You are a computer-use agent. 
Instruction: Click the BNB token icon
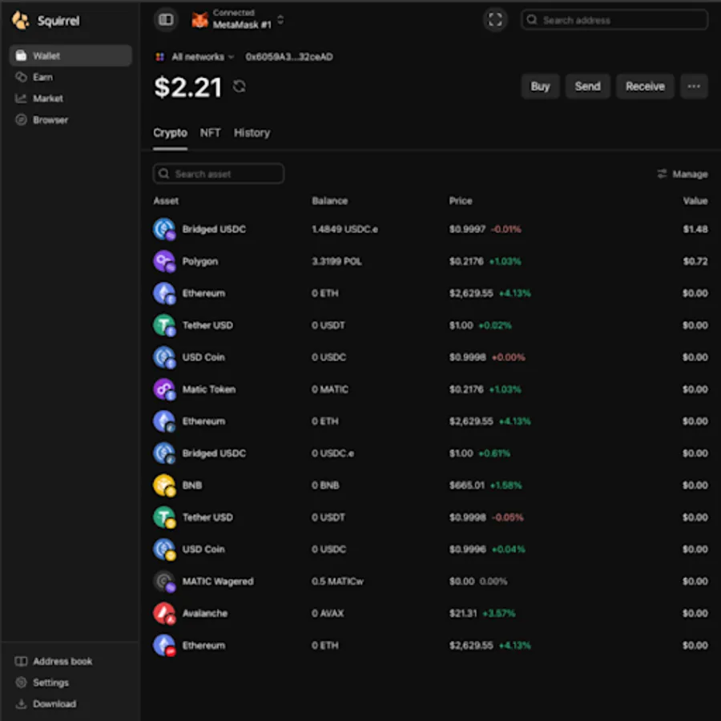(164, 485)
